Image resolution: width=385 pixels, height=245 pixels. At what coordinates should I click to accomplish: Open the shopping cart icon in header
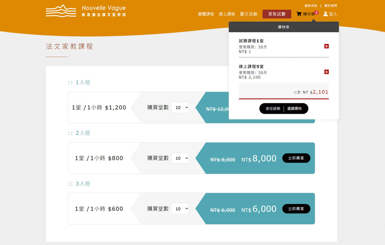299,14
